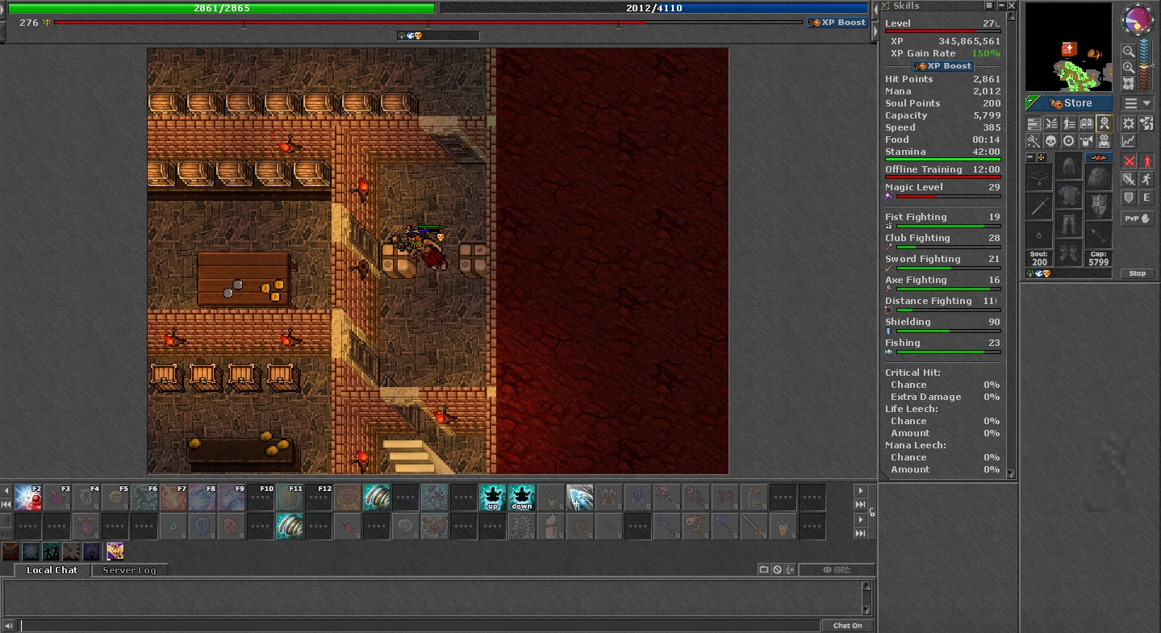Toggle Expert mode 'E' button
The height and width of the screenshot is (633, 1161).
pos(1146,197)
